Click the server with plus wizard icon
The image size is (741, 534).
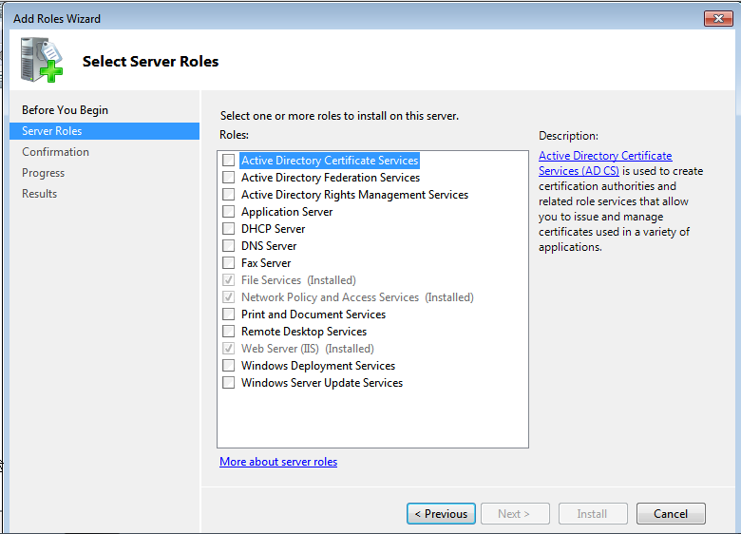(42, 60)
